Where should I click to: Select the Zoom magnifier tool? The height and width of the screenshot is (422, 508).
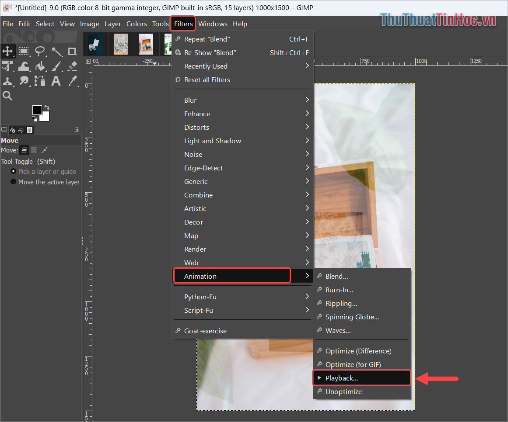[x=7, y=96]
